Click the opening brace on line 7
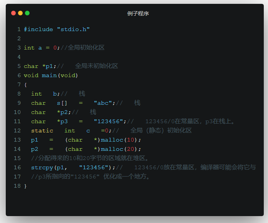This screenshot has height=223, width=268. [x=25, y=85]
